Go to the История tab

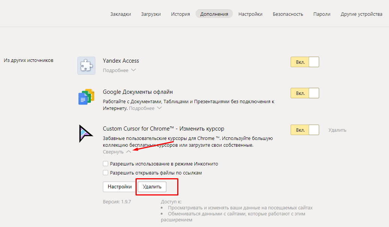(x=180, y=14)
